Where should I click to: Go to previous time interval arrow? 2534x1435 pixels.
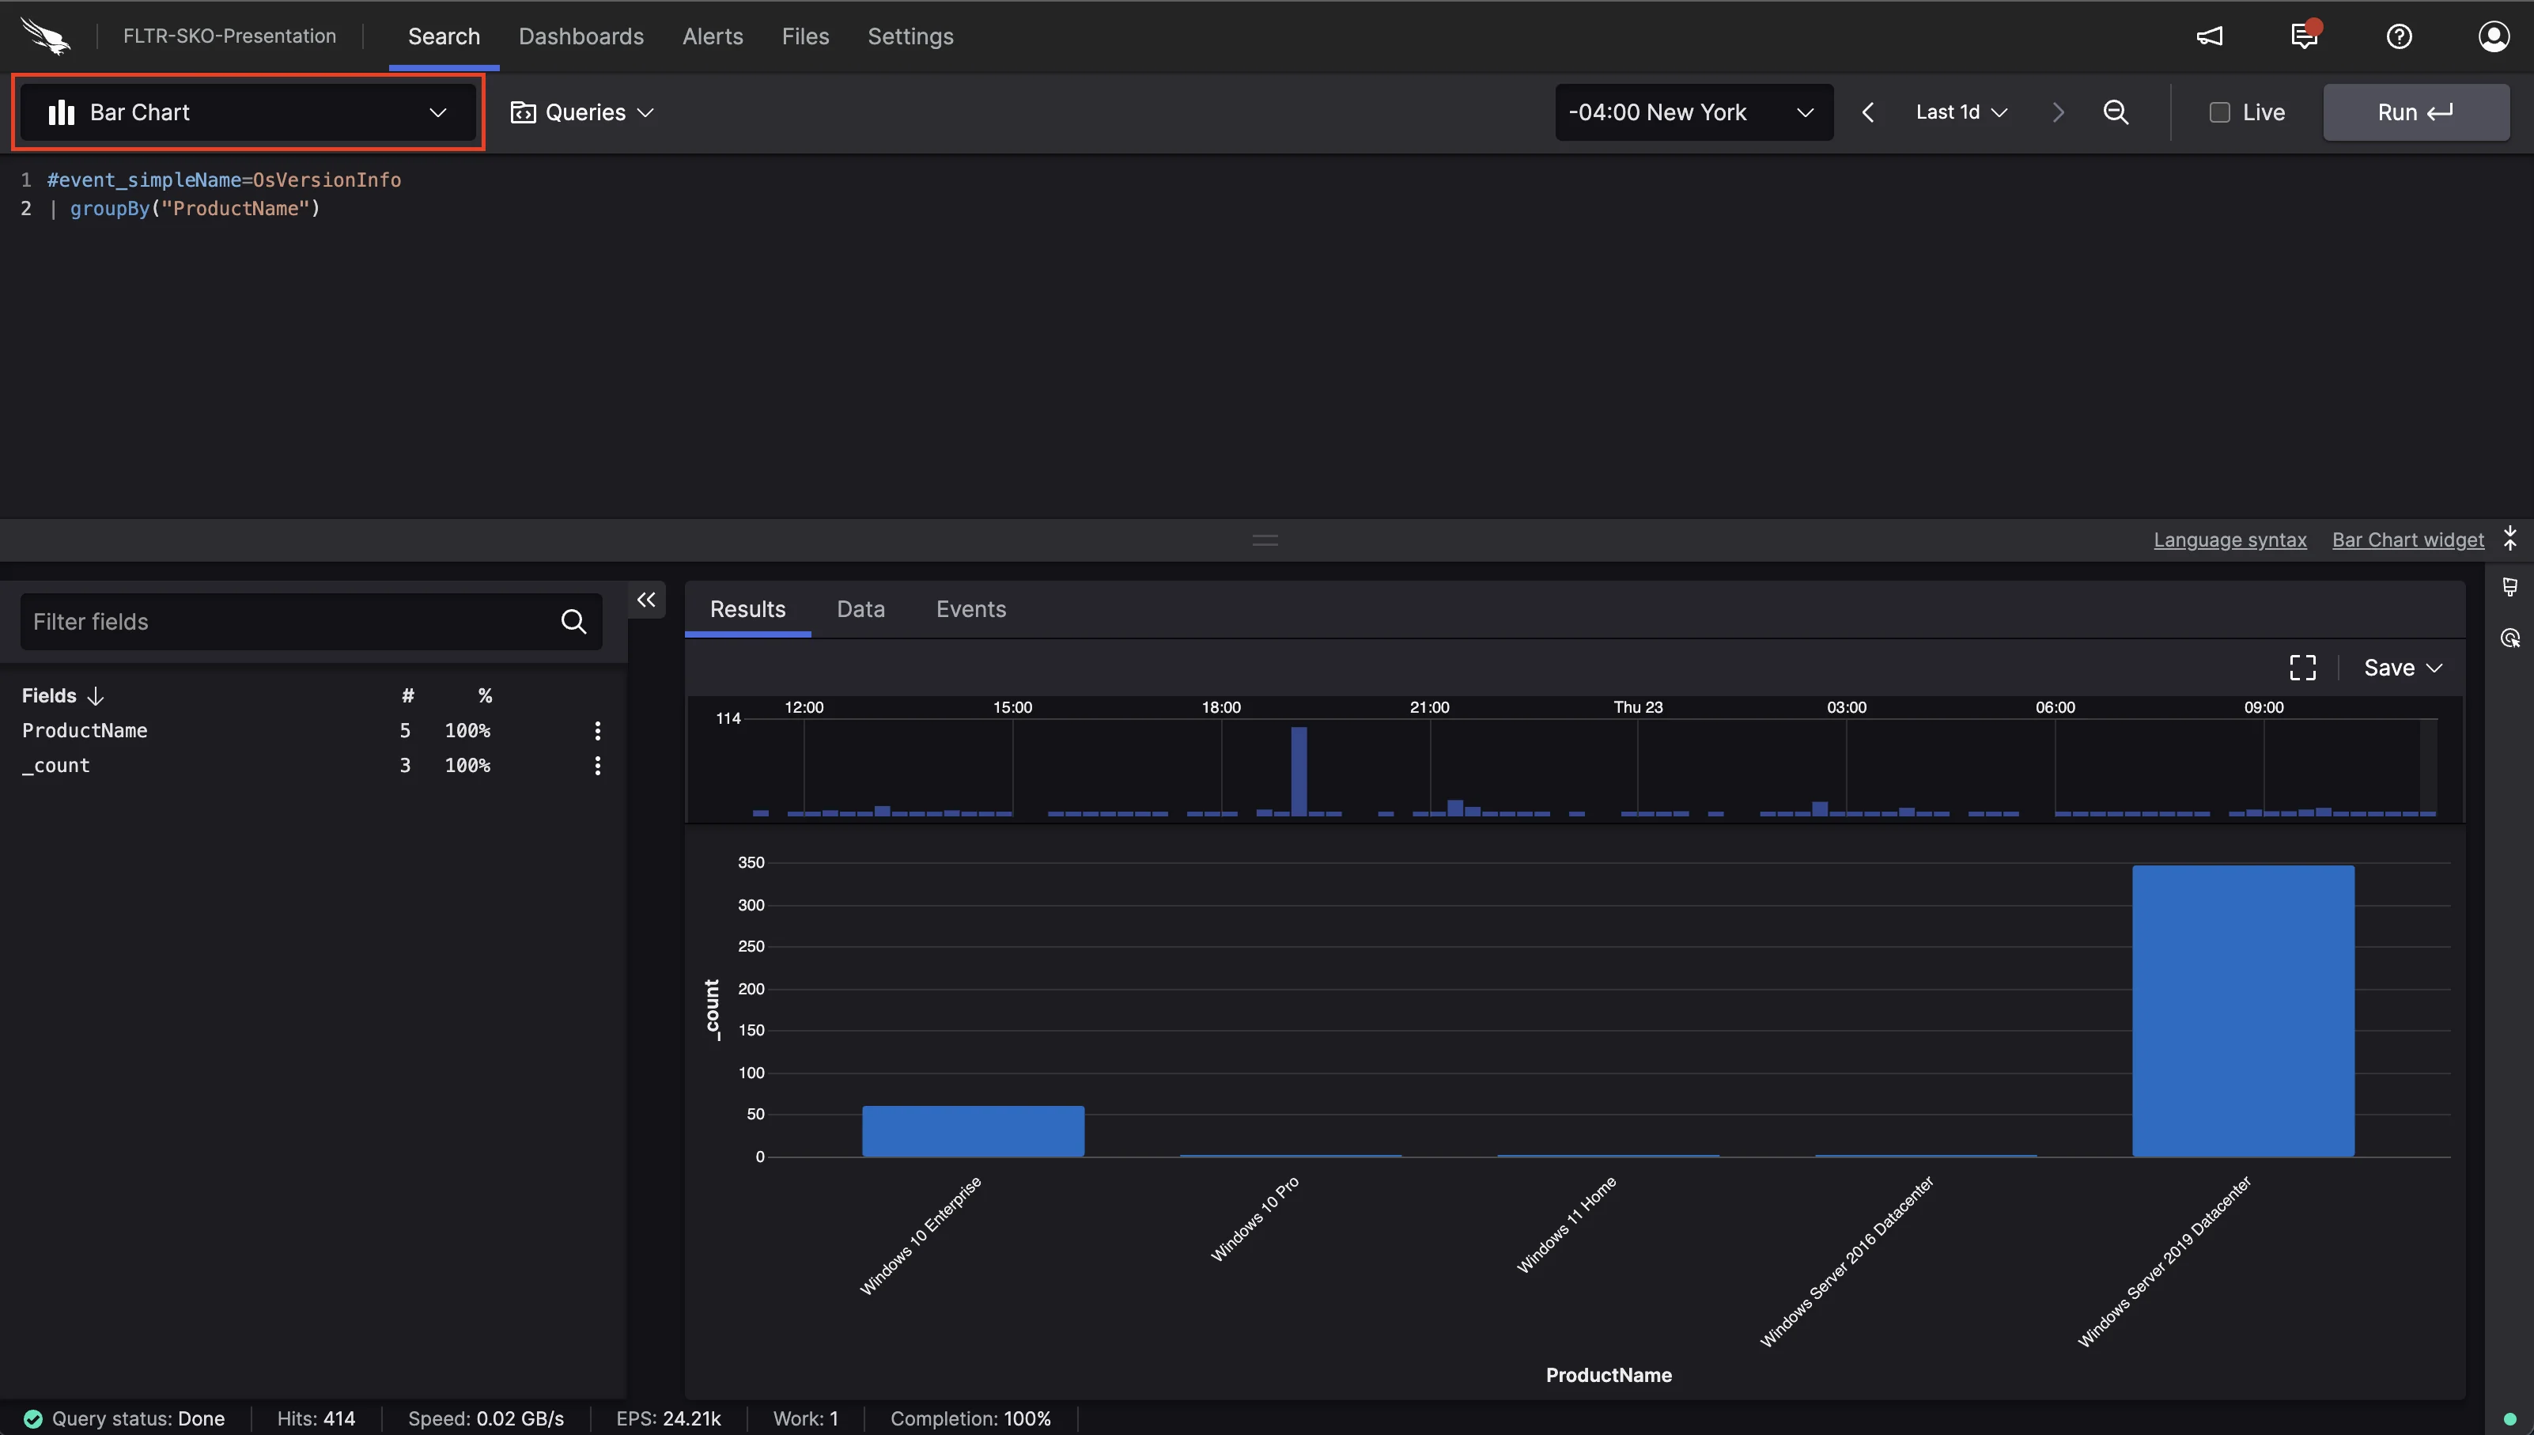(x=1868, y=112)
